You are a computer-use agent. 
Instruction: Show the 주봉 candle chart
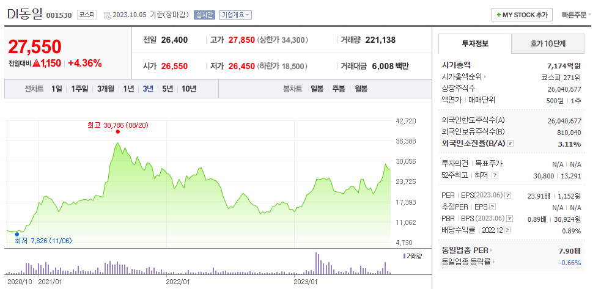click(x=339, y=89)
